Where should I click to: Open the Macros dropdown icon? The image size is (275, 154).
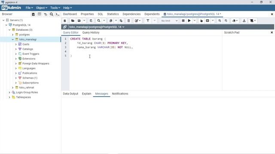253,21
